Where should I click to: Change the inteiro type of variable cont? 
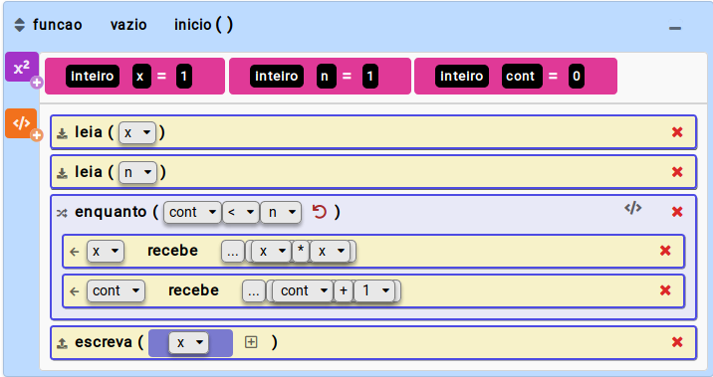[x=461, y=76]
